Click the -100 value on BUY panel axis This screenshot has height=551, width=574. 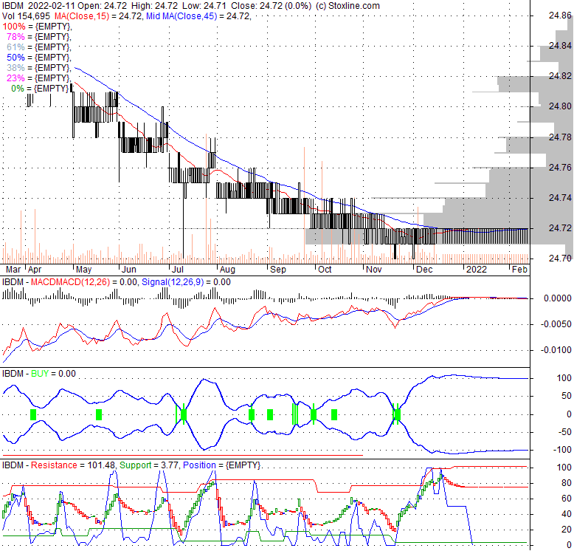pos(562,450)
